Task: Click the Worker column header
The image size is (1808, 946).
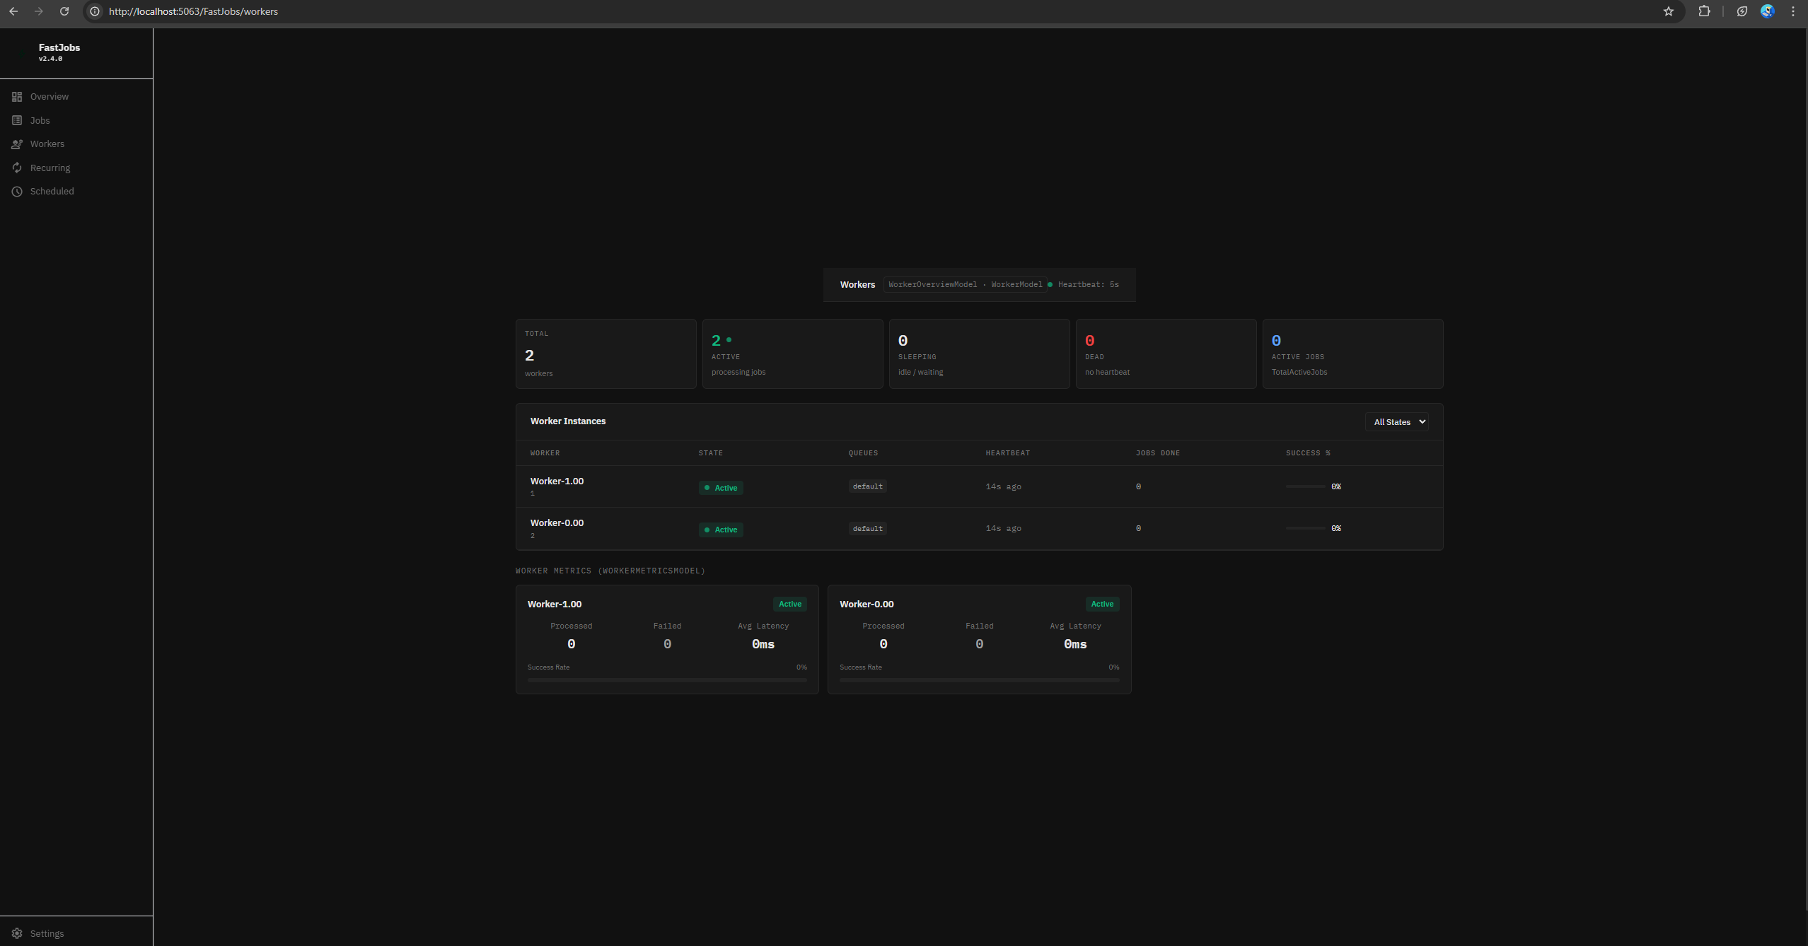Action: (545, 453)
